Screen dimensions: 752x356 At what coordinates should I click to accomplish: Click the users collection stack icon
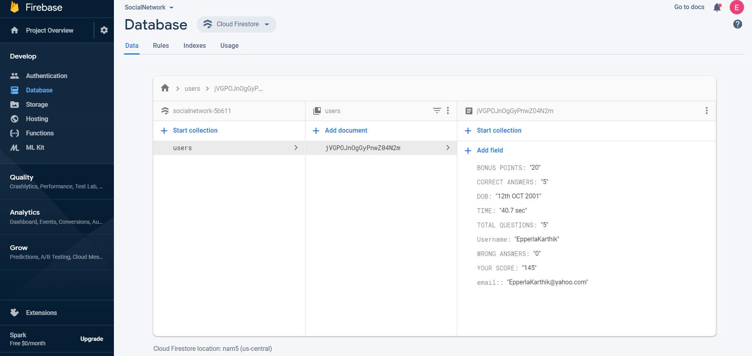[x=317, y=111]
